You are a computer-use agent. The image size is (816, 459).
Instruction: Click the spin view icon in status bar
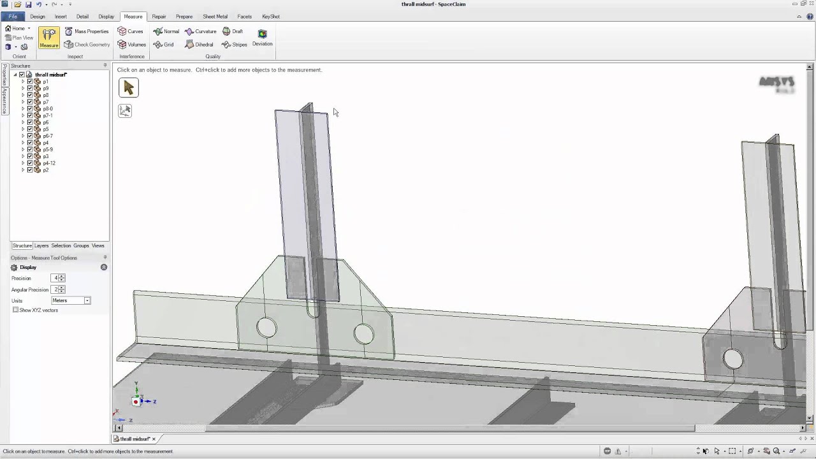pyautogui.click(x=751, y=451)
